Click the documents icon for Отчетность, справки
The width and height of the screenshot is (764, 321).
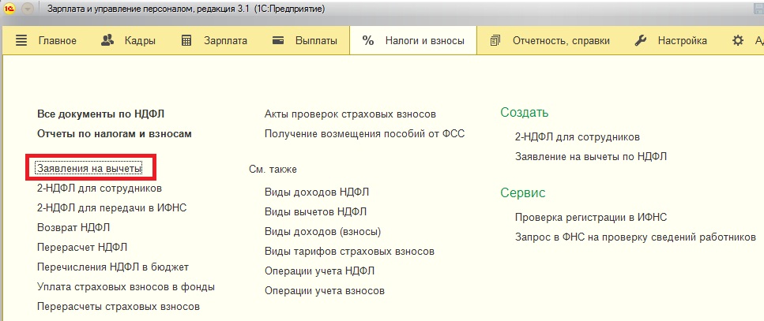click(496, 41)
